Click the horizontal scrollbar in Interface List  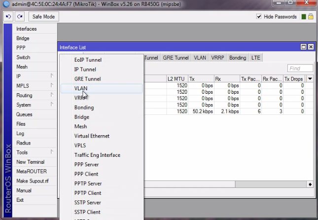[271, 184]
